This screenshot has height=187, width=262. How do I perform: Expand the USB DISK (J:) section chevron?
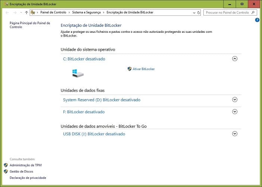(235, 134)
